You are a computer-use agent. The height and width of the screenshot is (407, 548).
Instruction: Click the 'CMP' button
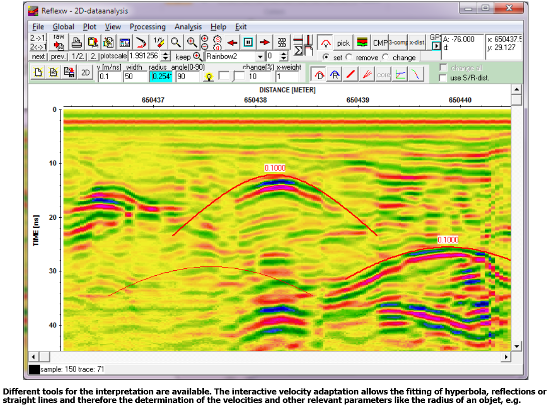point(380,43)
